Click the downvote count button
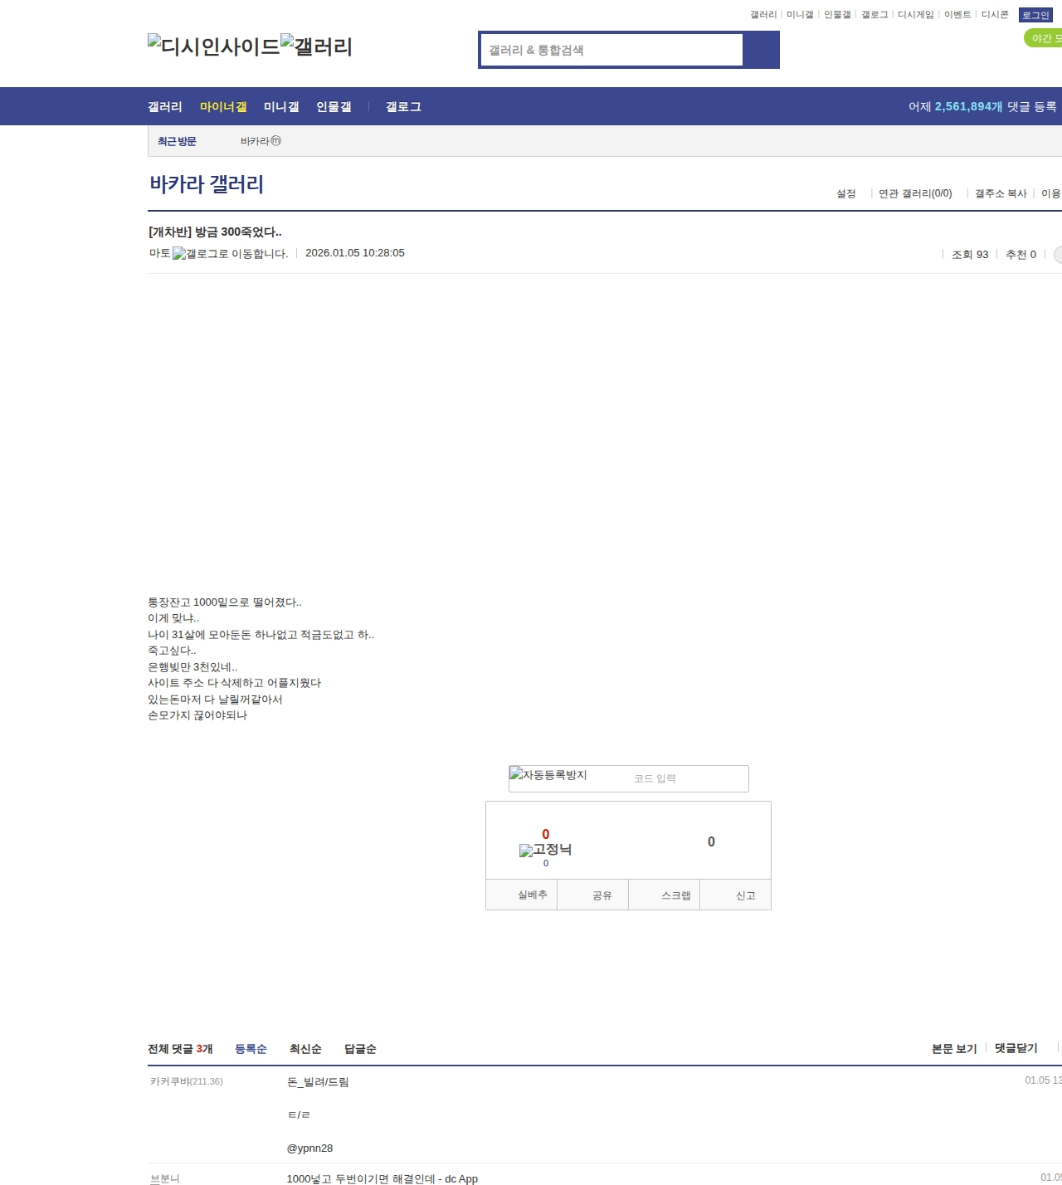Screen dimensions: 1062x1185 711,841
